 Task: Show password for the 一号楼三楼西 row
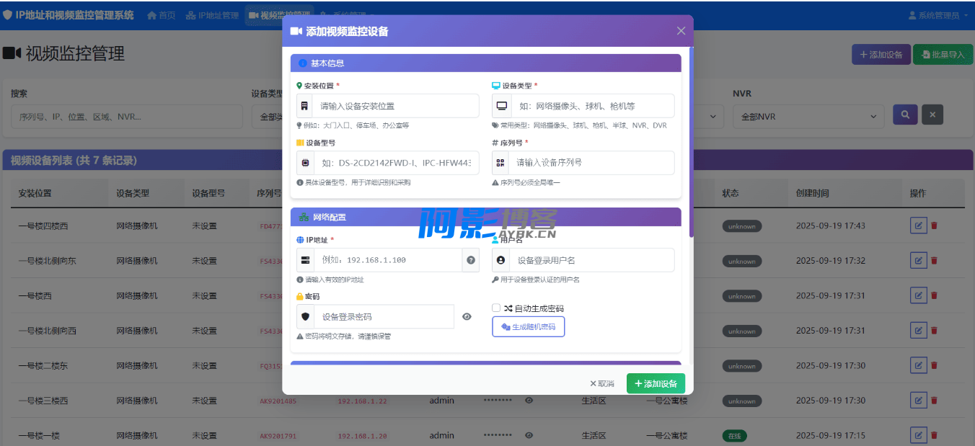coord(529,401)
